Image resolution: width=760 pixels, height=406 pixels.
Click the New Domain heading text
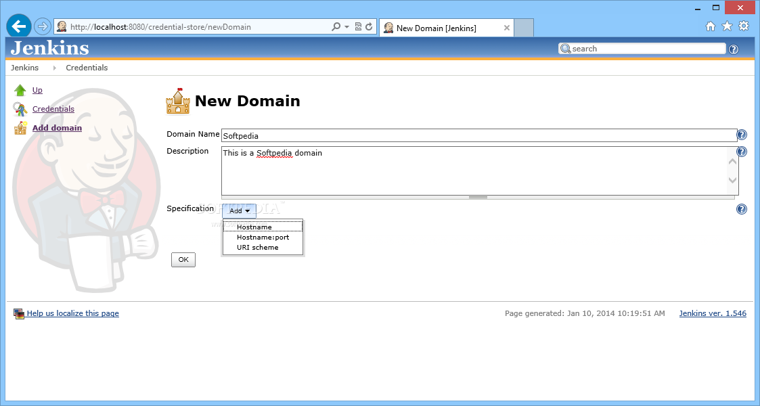pos(247,101)
